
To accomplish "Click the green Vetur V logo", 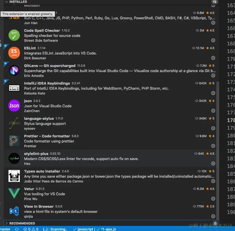I will click(14, 193).
